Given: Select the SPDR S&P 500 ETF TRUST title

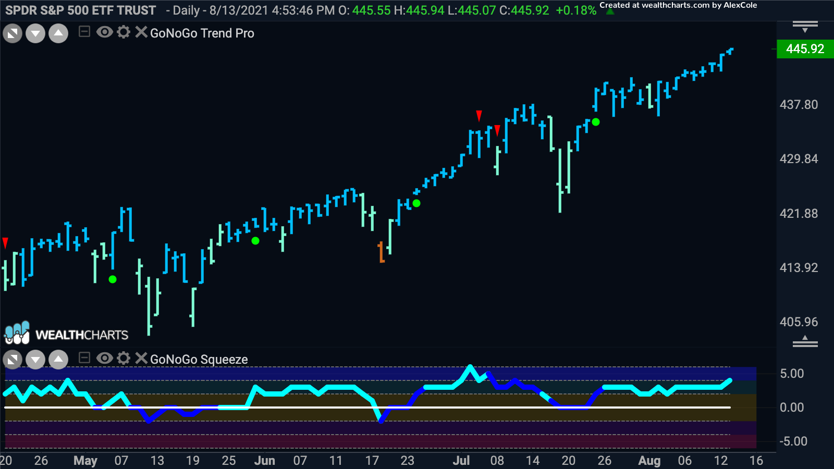Looking at the screenshot, I should (x=81, y=9).
